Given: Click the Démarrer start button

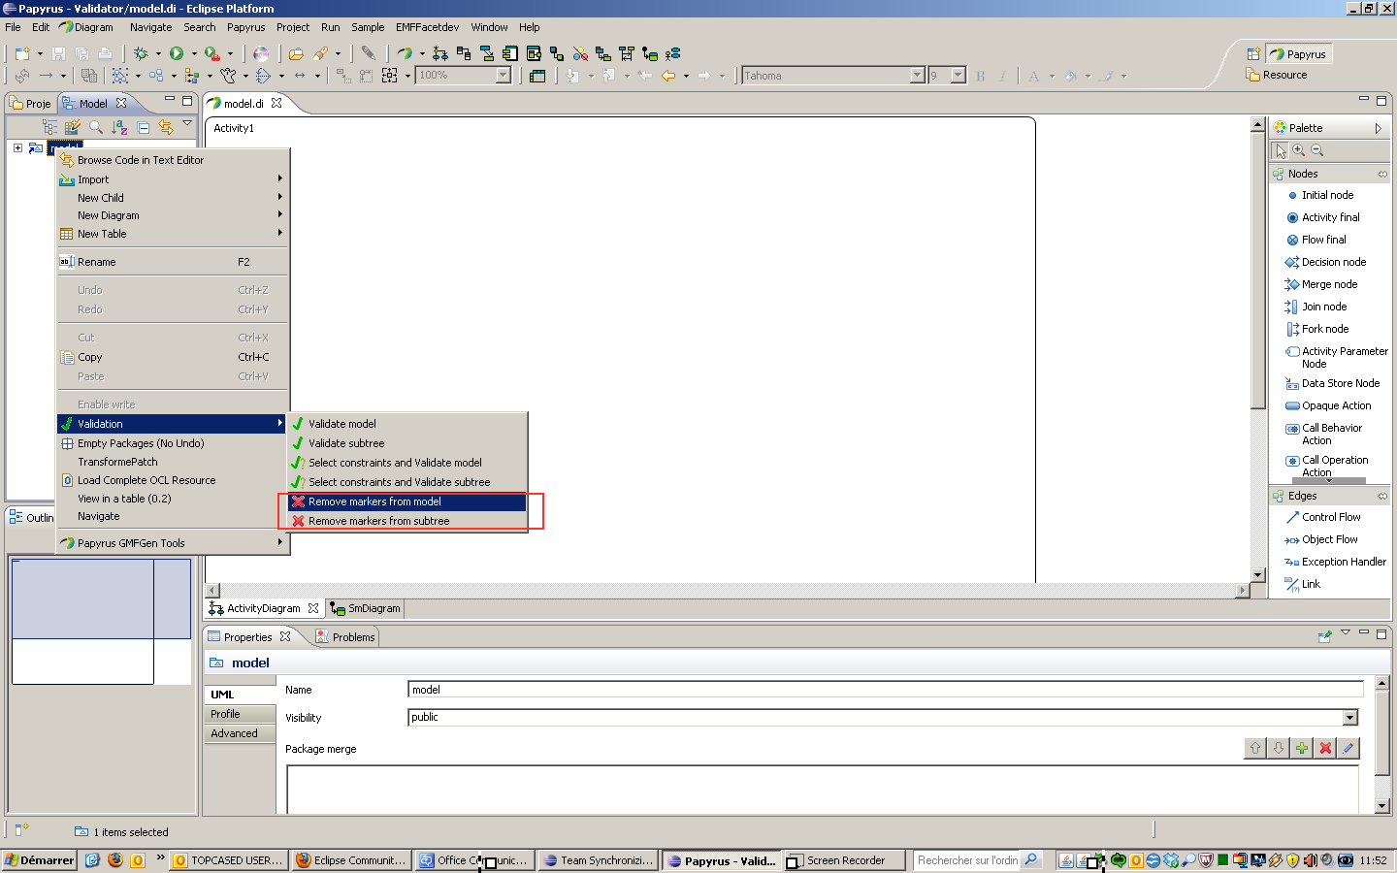Looking at the screenshot, I should coord(39,860).
